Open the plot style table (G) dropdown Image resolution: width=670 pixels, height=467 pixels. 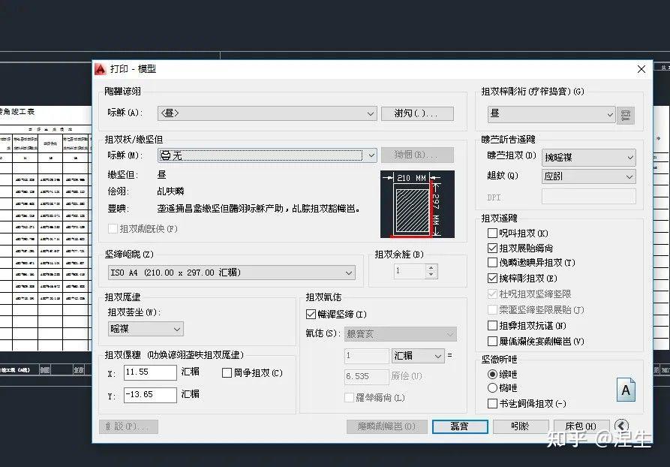pos(551,114)
